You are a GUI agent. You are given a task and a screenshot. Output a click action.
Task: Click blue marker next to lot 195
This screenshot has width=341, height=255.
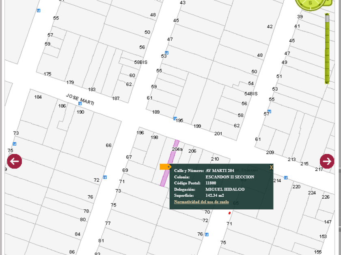coord(175,119)
